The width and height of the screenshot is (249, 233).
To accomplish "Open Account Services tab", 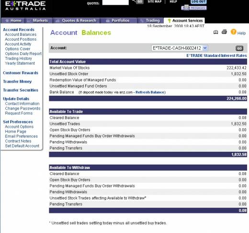I will tap(184, 21).
